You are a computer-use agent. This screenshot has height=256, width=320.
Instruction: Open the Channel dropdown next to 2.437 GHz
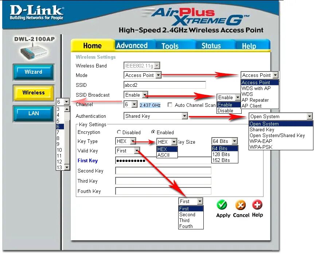[x=130, y=105]
